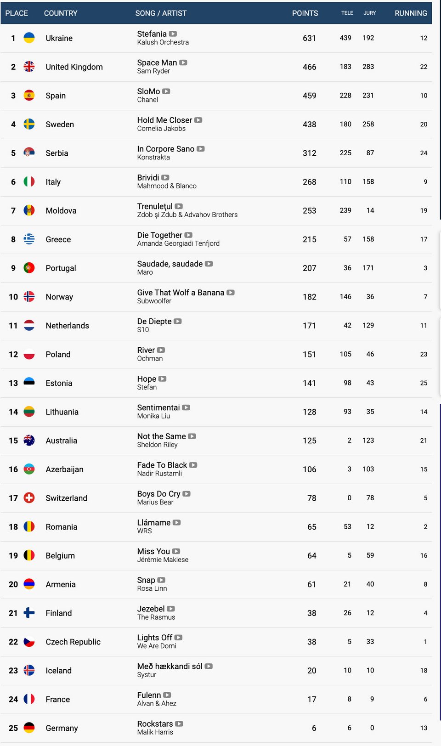This screenshot has width=441, height=746.
Task: Click the JURY column header
Action: 370,13
